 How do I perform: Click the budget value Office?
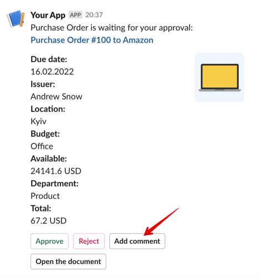(42, 146)
